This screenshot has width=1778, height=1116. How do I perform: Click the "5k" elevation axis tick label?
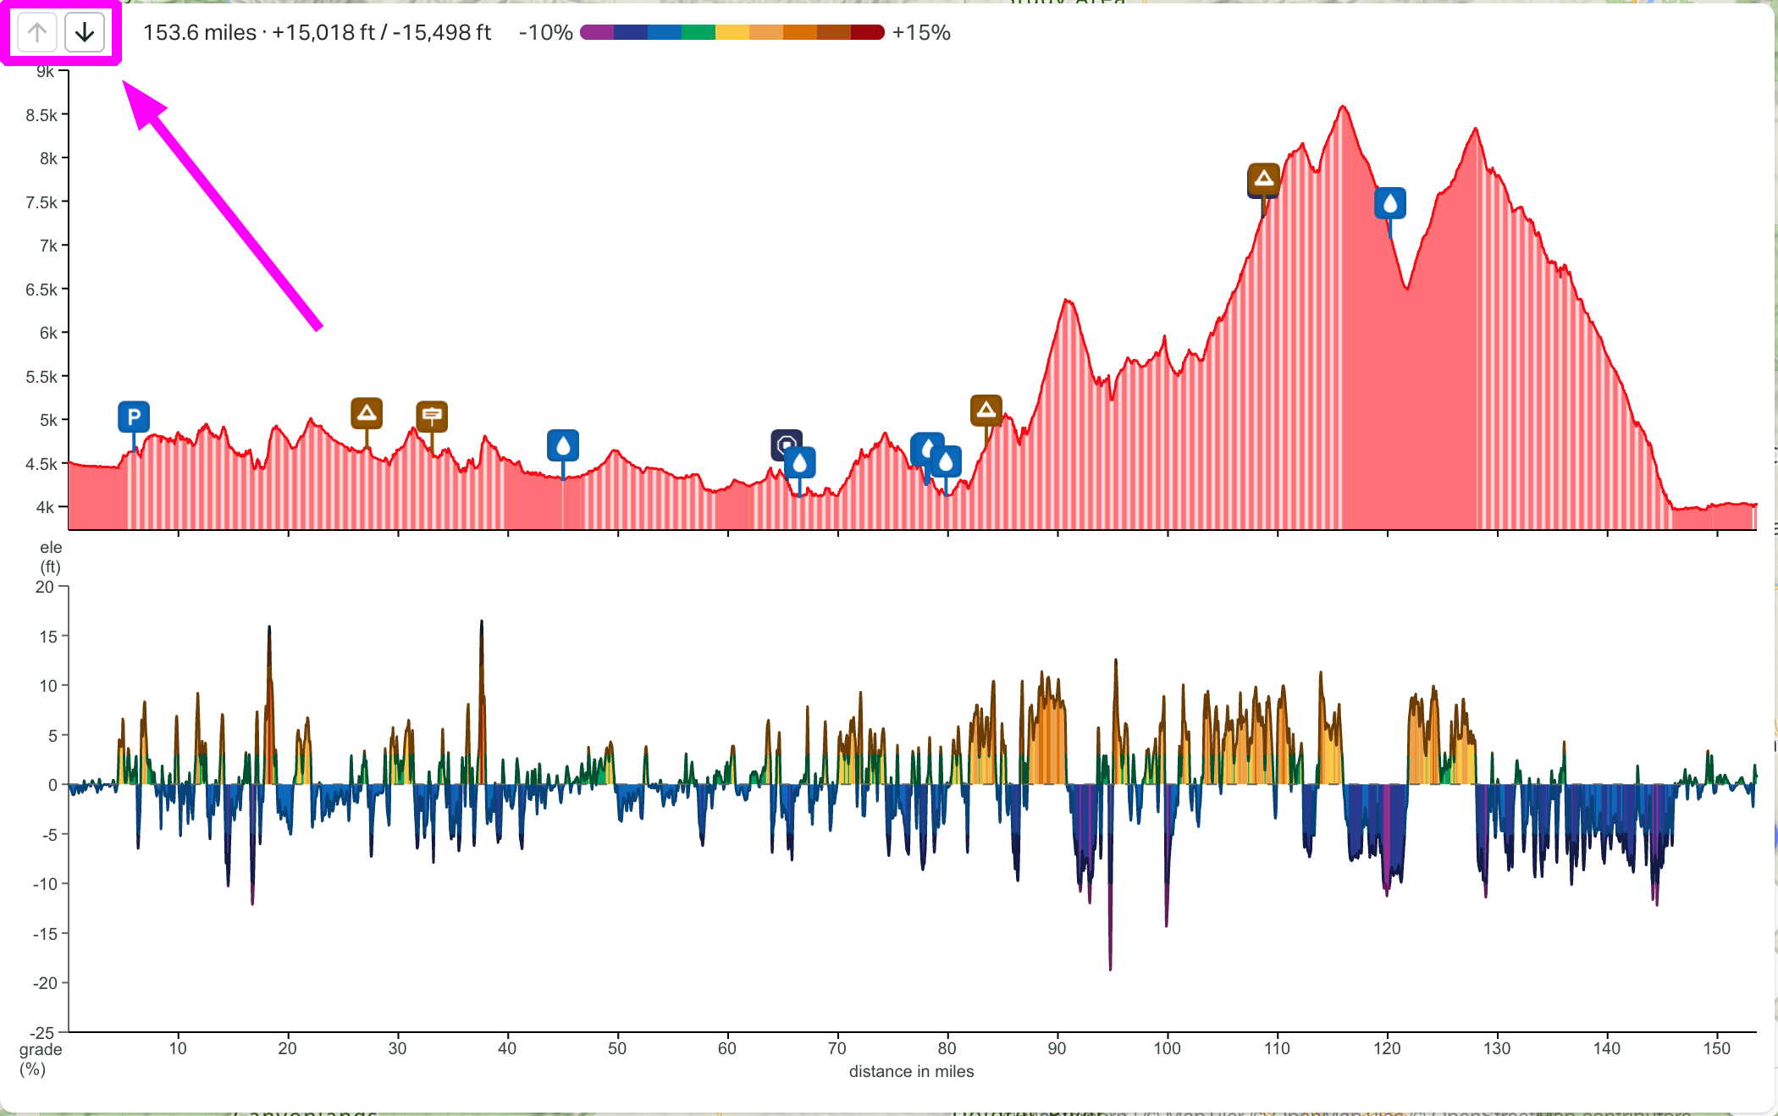point(48,420)
